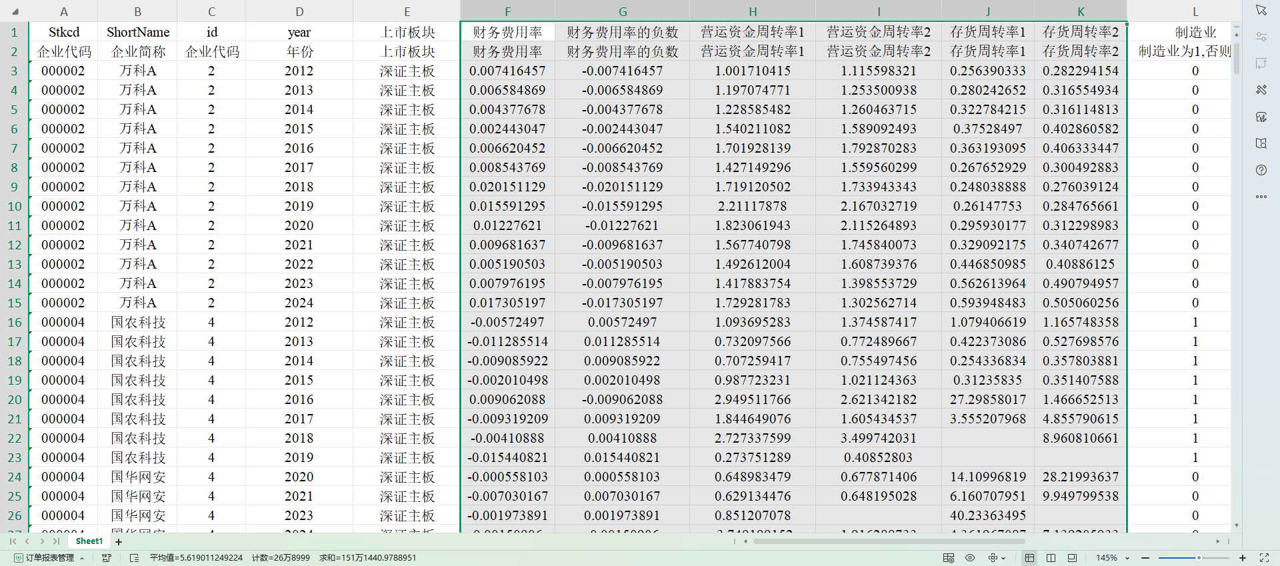This screenshot has height=566, width=1280.
Task: Add a new sheet with the plus button
Action: [x=119, y=542]
